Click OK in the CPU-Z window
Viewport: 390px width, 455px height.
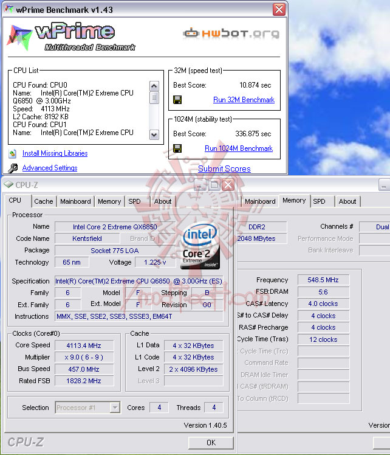[211, 443]
